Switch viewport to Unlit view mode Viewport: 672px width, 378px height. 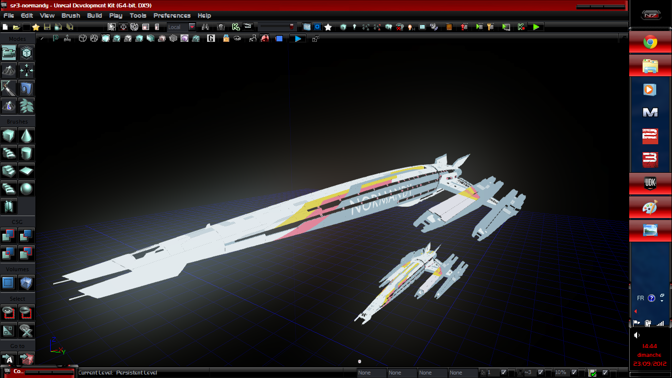[105, 38]
